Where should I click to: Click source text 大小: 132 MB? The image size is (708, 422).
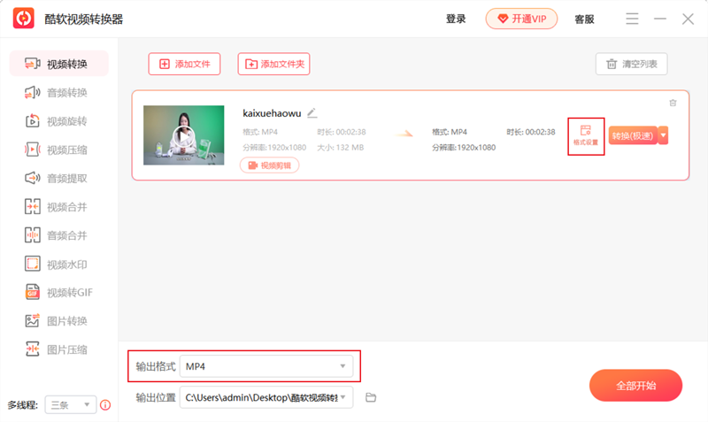point(340,148)
